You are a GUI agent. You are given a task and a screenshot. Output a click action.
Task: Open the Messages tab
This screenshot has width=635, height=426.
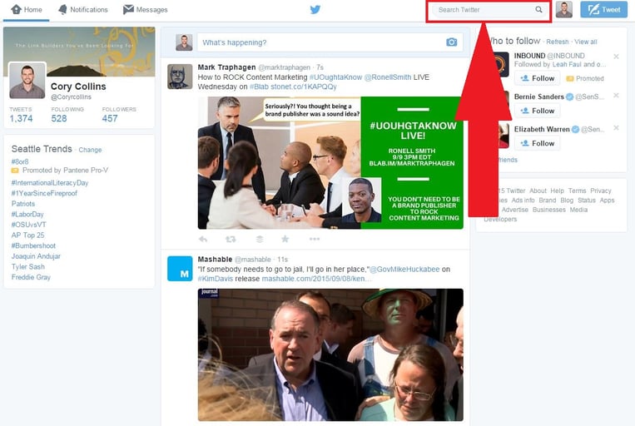point(146,10)
